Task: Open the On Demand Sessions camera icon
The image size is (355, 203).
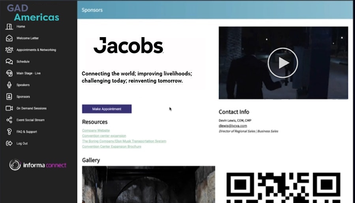Action: [x=9, y=108]
